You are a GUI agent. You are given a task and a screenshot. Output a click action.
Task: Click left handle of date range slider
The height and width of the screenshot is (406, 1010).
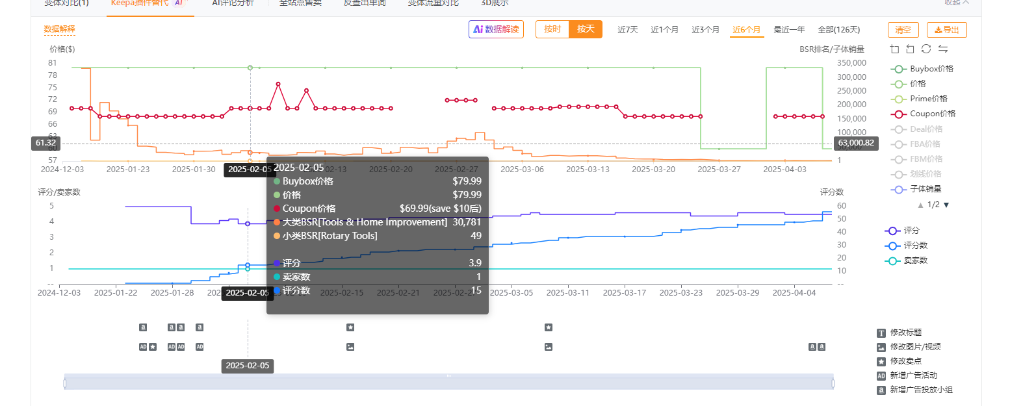pos(65,383)
